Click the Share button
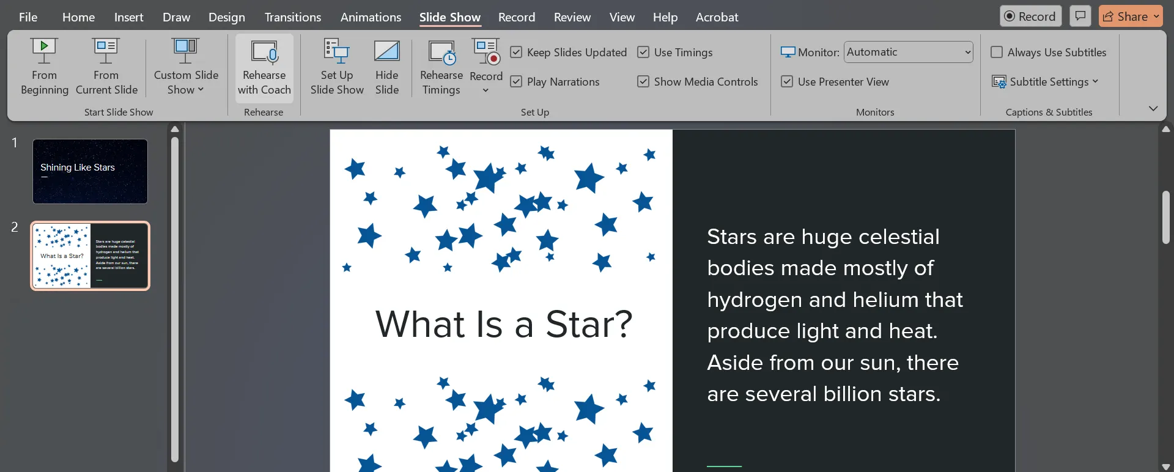 click(x=1131, y=17)
